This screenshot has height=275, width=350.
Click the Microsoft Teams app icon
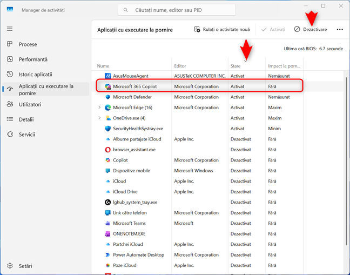click(108, 223)
